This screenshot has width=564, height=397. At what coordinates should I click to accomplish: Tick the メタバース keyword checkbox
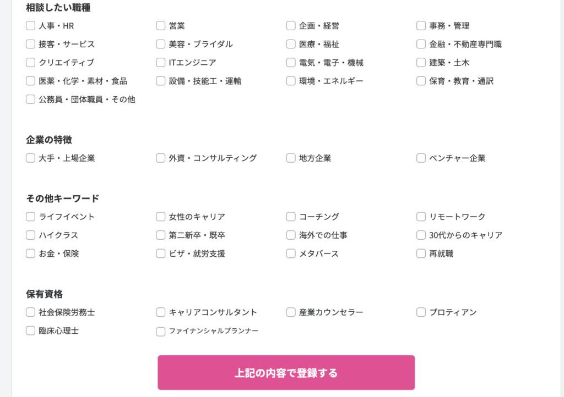291,254
